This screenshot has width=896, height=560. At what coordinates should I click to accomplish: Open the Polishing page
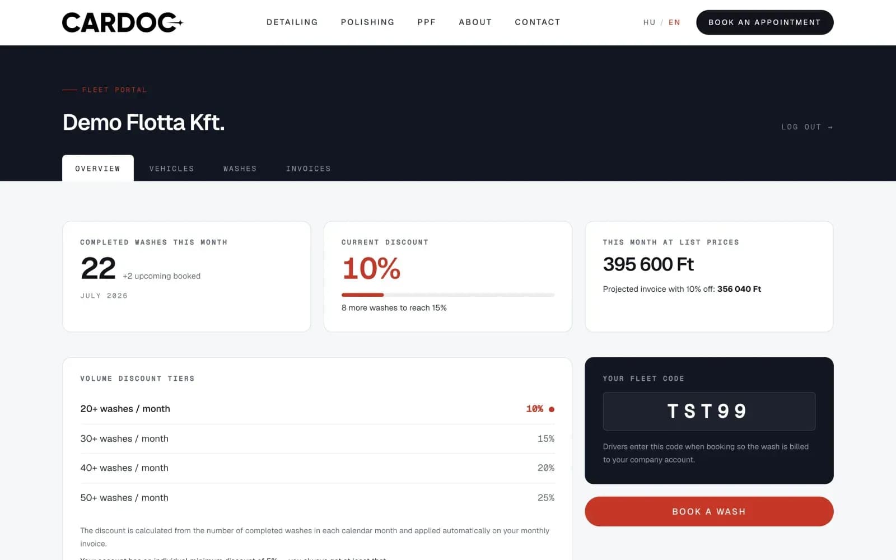(367, 22)
